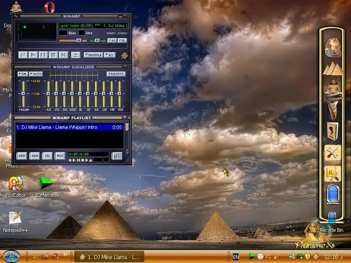
Task: Click the pharaoh mask icon in side dock
Action: (333, 47)
